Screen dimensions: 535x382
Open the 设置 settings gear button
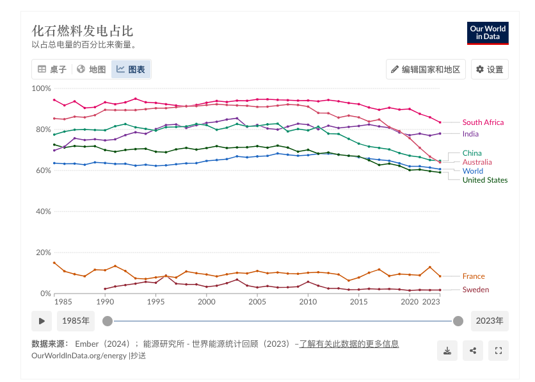coord(490,69)
